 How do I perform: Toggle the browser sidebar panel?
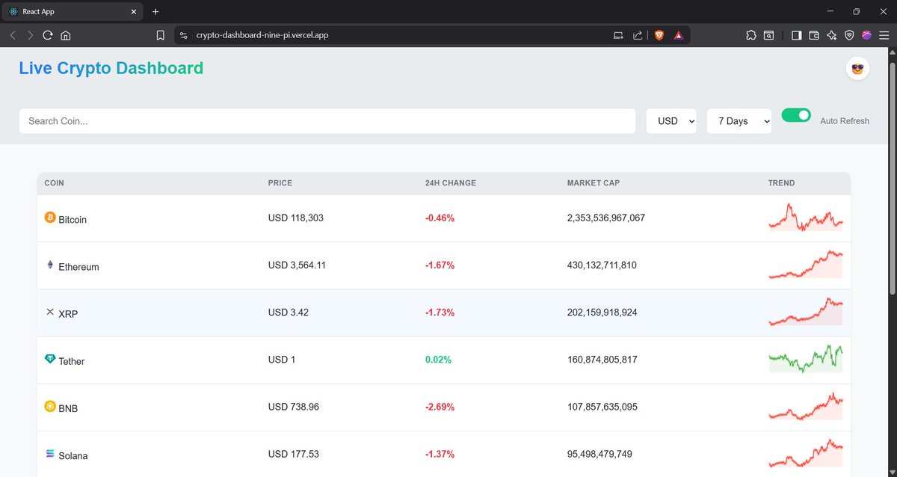click(796, 34)
